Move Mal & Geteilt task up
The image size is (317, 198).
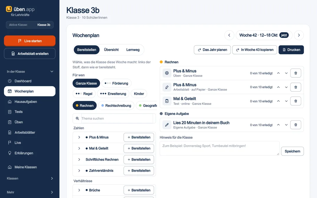pyautogui.click(x=278, y=101)
